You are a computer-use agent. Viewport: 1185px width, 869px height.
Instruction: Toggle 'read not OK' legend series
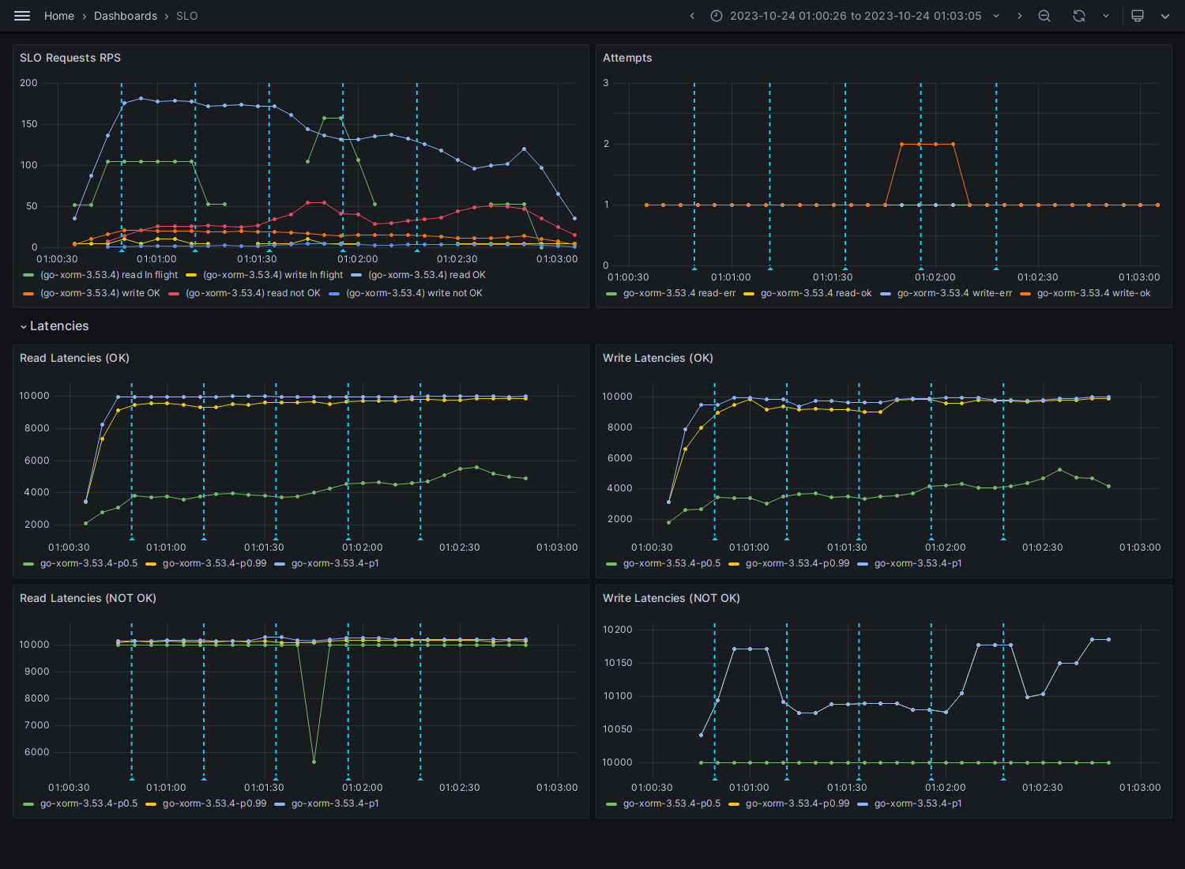point(253,293)
